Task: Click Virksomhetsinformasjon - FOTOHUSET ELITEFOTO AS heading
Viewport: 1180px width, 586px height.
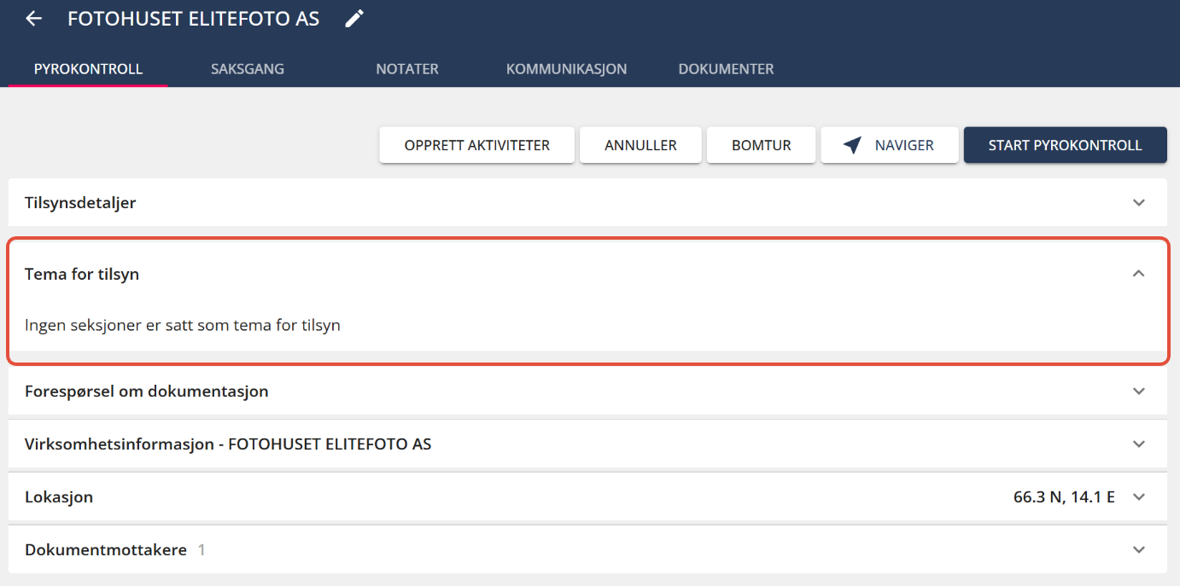Action: [x=228, y=444]
